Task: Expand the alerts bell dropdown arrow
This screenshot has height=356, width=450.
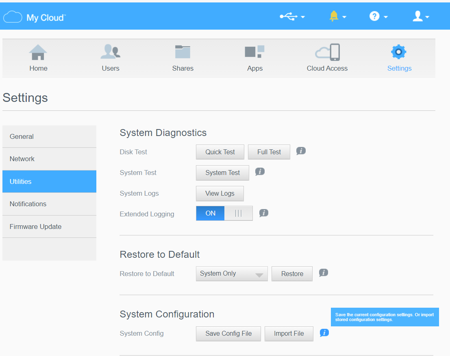Action: click(x=344, y=17)
